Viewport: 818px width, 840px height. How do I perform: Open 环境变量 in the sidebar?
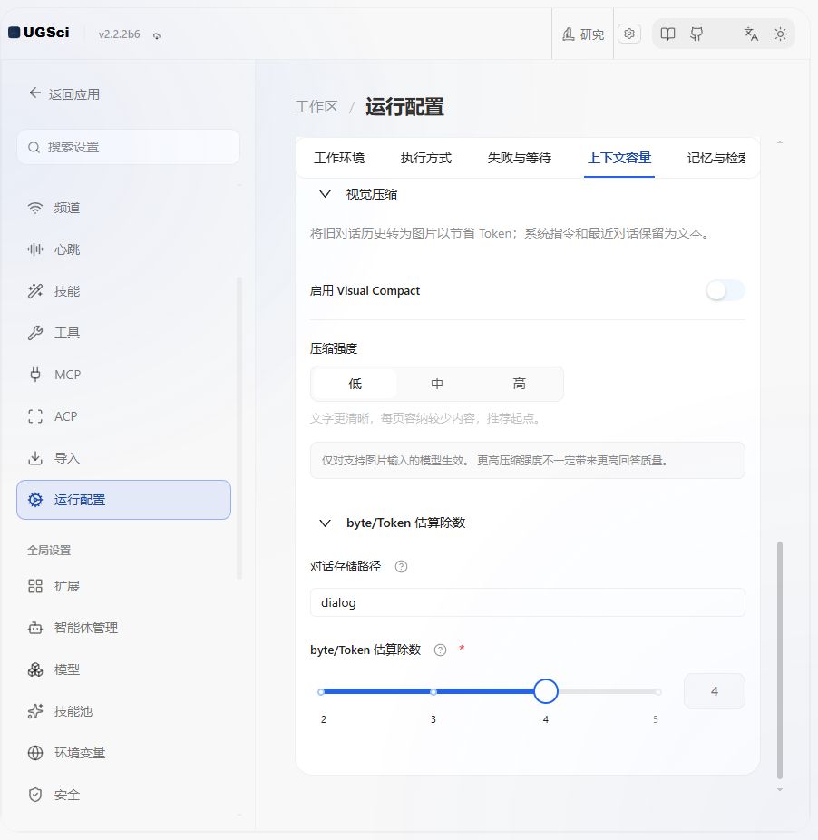(123, 753)
